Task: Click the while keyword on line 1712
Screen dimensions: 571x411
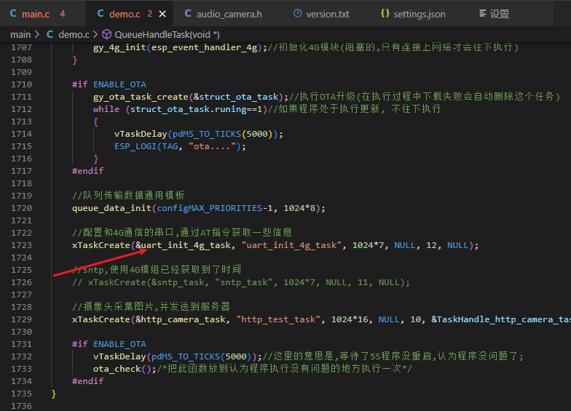Action: pyautogui.click(x=106, y=109)
